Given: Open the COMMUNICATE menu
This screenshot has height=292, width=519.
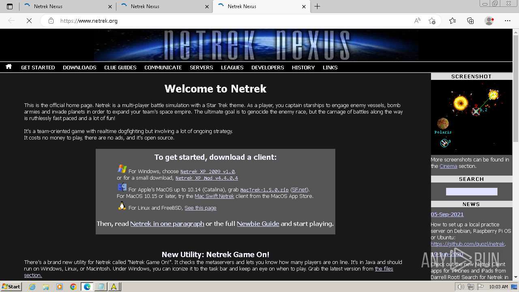Looking at the screenshot, I should point(163,67).
